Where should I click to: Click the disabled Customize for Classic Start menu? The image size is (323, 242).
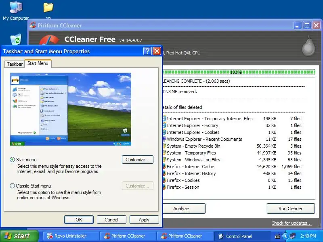137,186
